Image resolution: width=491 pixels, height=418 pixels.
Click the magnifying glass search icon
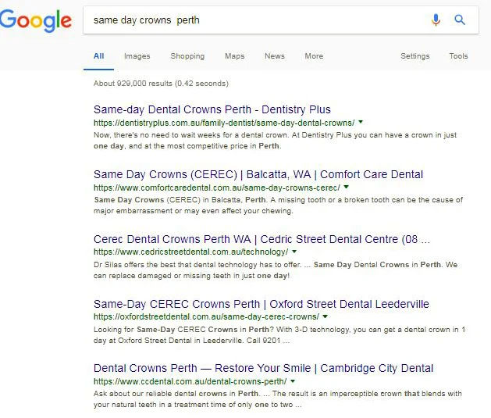[460, 20]
